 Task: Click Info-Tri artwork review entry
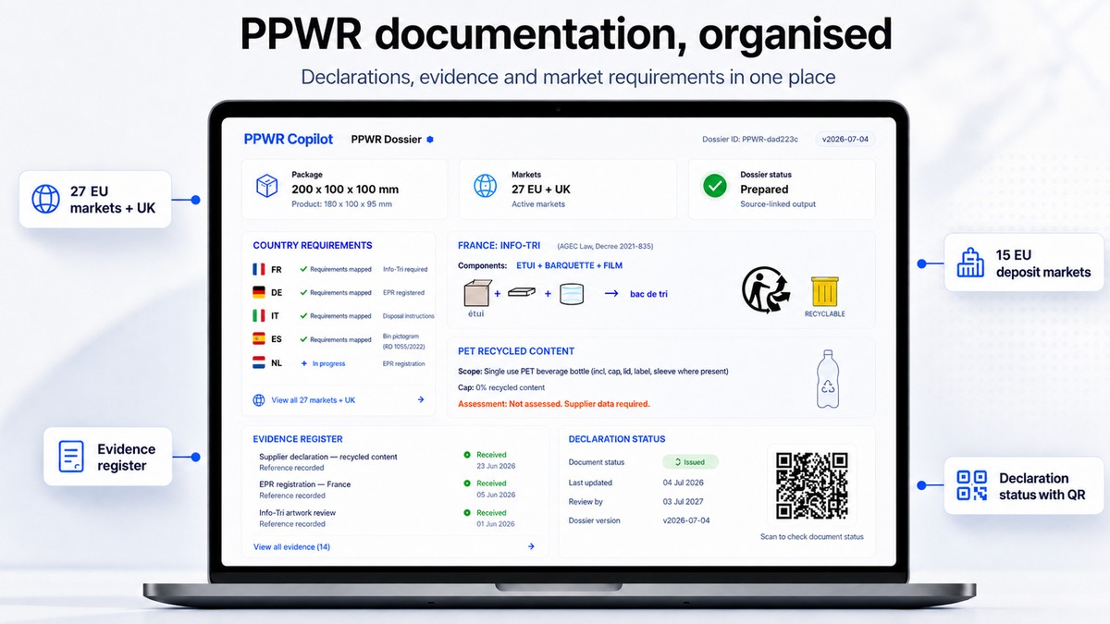[x=298, y=513]
